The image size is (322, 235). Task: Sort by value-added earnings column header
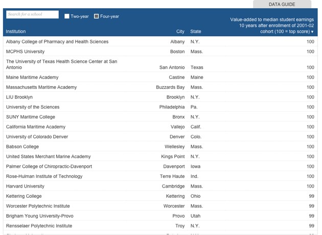(272, 25)
